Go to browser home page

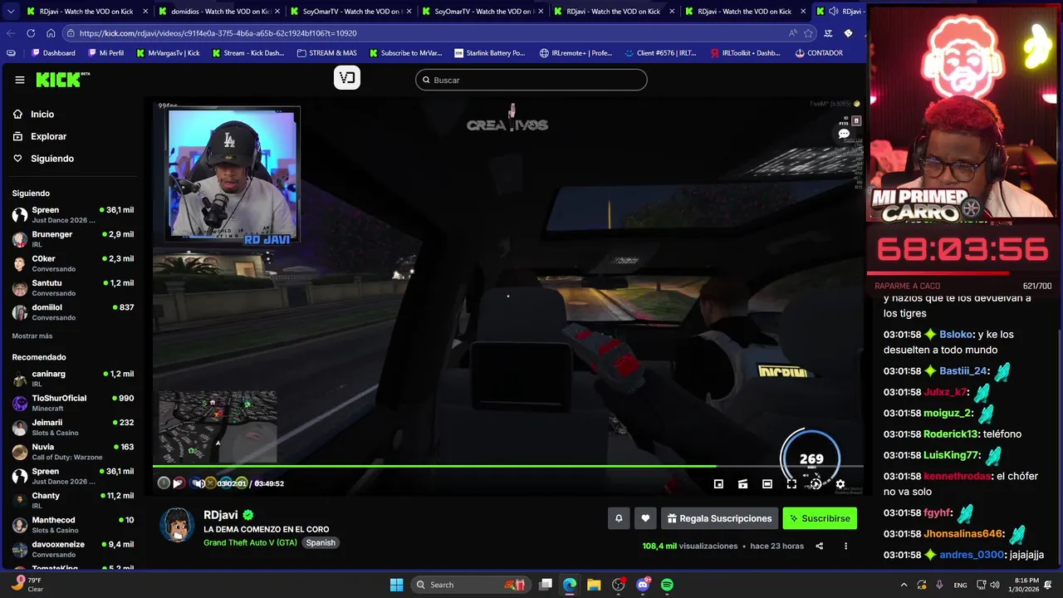(x=51, y=33)
